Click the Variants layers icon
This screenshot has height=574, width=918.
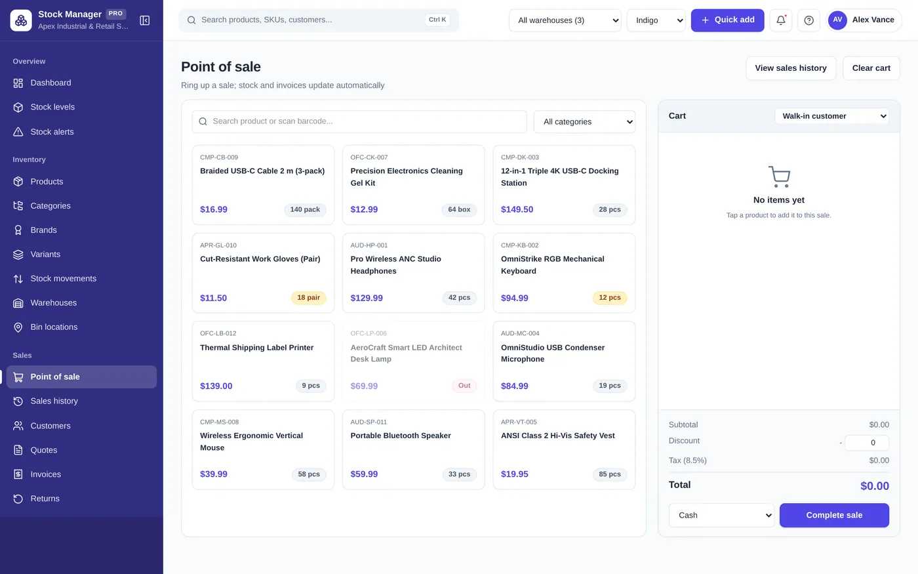click(x=18, y=255)
